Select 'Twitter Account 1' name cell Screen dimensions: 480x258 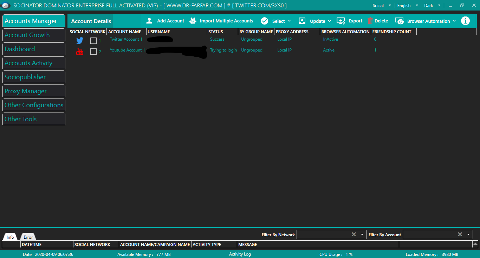[126, 39]
